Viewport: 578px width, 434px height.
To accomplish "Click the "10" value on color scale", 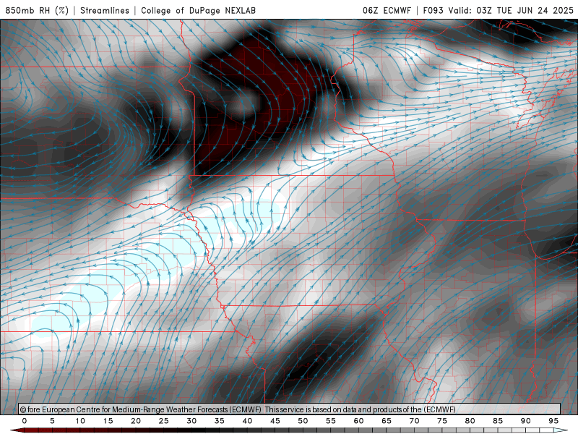I will coord(80,421).
